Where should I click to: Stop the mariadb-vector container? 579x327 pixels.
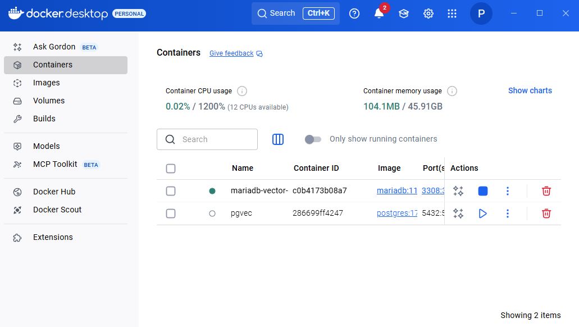pyautogui.click(x=482, y=191)
